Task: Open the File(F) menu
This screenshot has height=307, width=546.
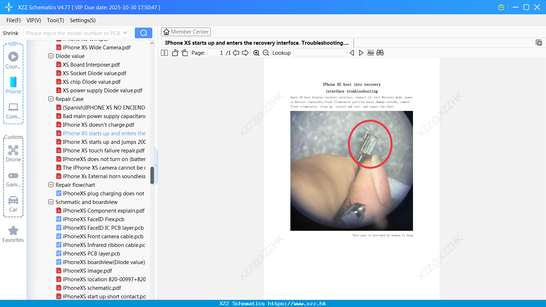Action: pyautogui.click(x=14, y=20)
